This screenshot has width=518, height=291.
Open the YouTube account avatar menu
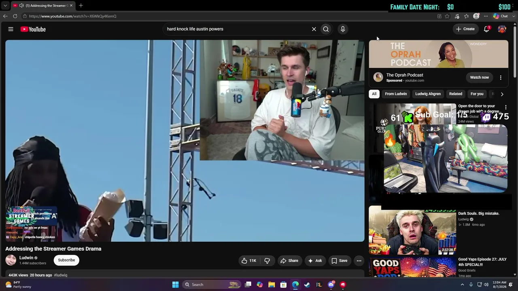(x=502, y=29)
